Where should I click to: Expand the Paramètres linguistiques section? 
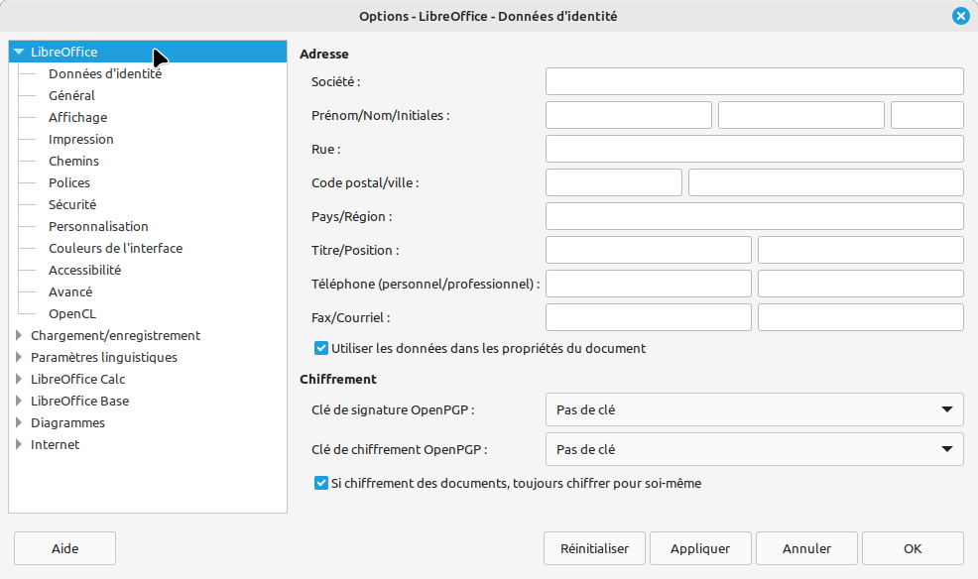point(19,357)
